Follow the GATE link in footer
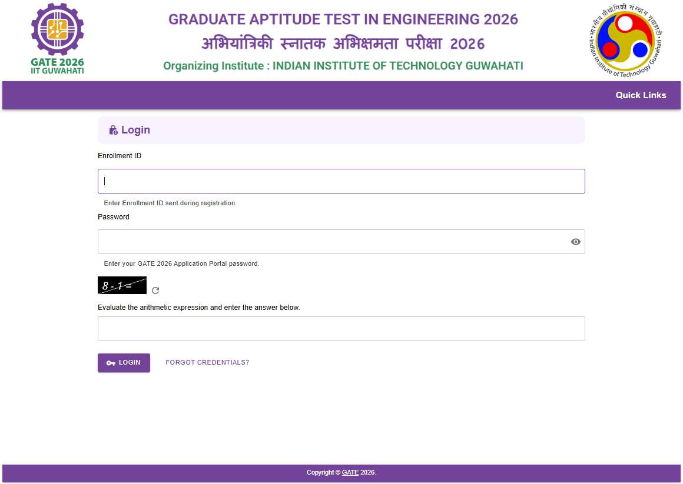This screenshot has width=683, height=484. pos(350,472)
